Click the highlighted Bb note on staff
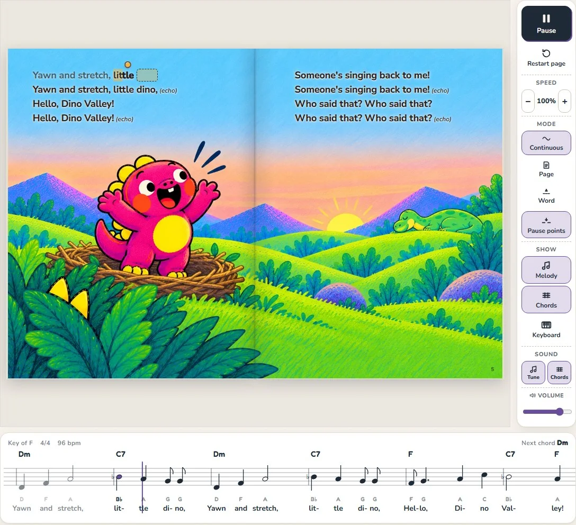The image size is (576, 525). click(119, 477)
